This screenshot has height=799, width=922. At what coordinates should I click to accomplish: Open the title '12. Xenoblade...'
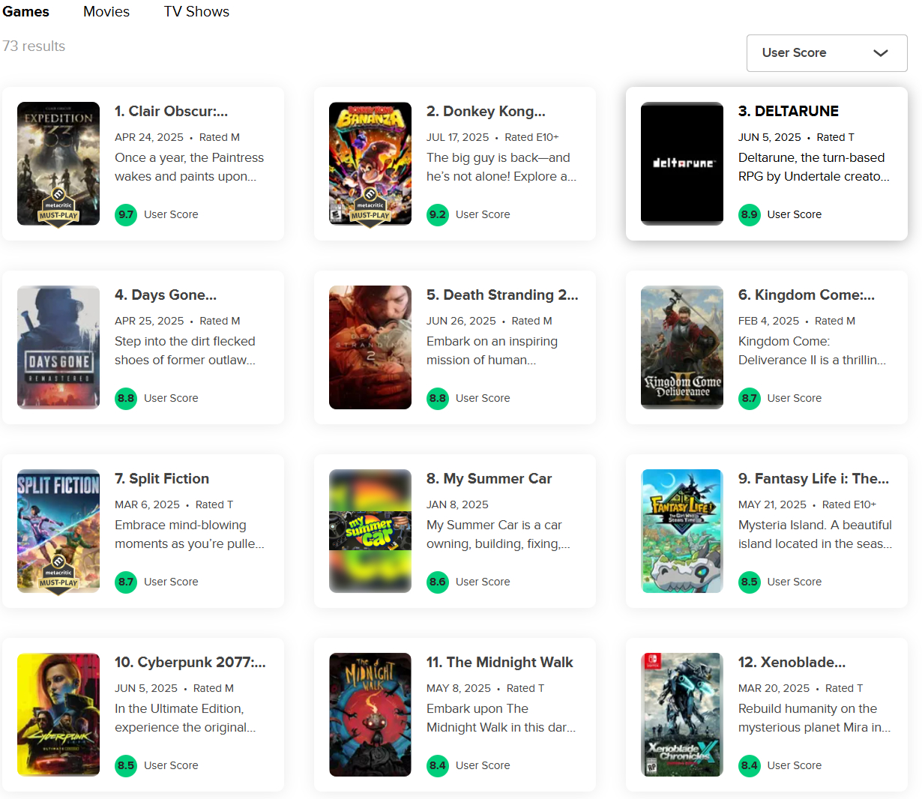(792, 663)
